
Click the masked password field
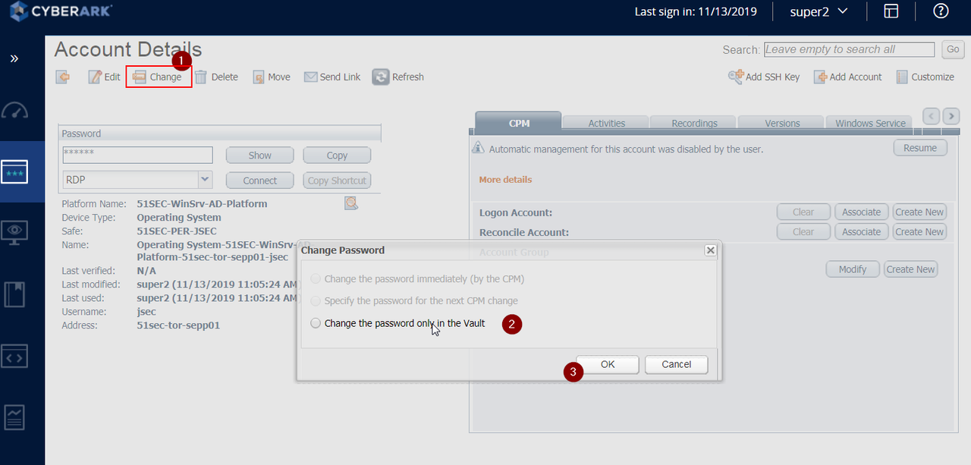[x=137, y=155]
